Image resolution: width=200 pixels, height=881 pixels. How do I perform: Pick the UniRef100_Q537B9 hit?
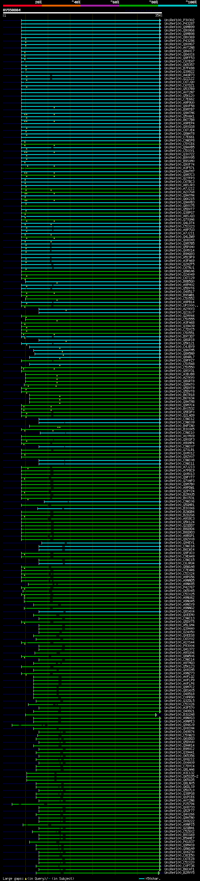click(179, 89)
